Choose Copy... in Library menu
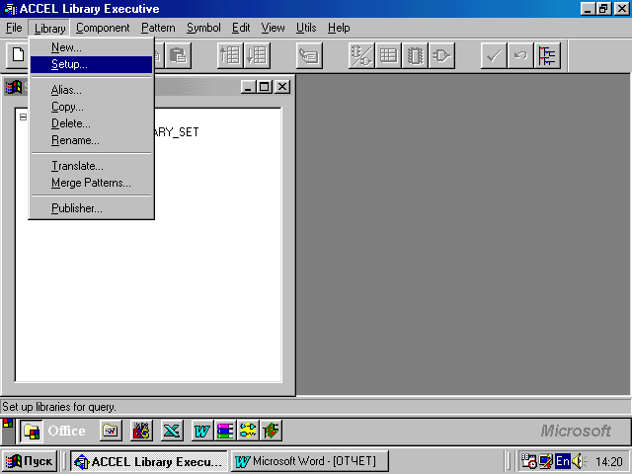Image resolution: width=632 pixels, height=474 pixels. click(x=92, y=107)
